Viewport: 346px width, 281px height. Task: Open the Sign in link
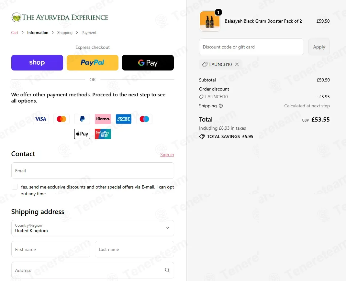pos(167,155)
